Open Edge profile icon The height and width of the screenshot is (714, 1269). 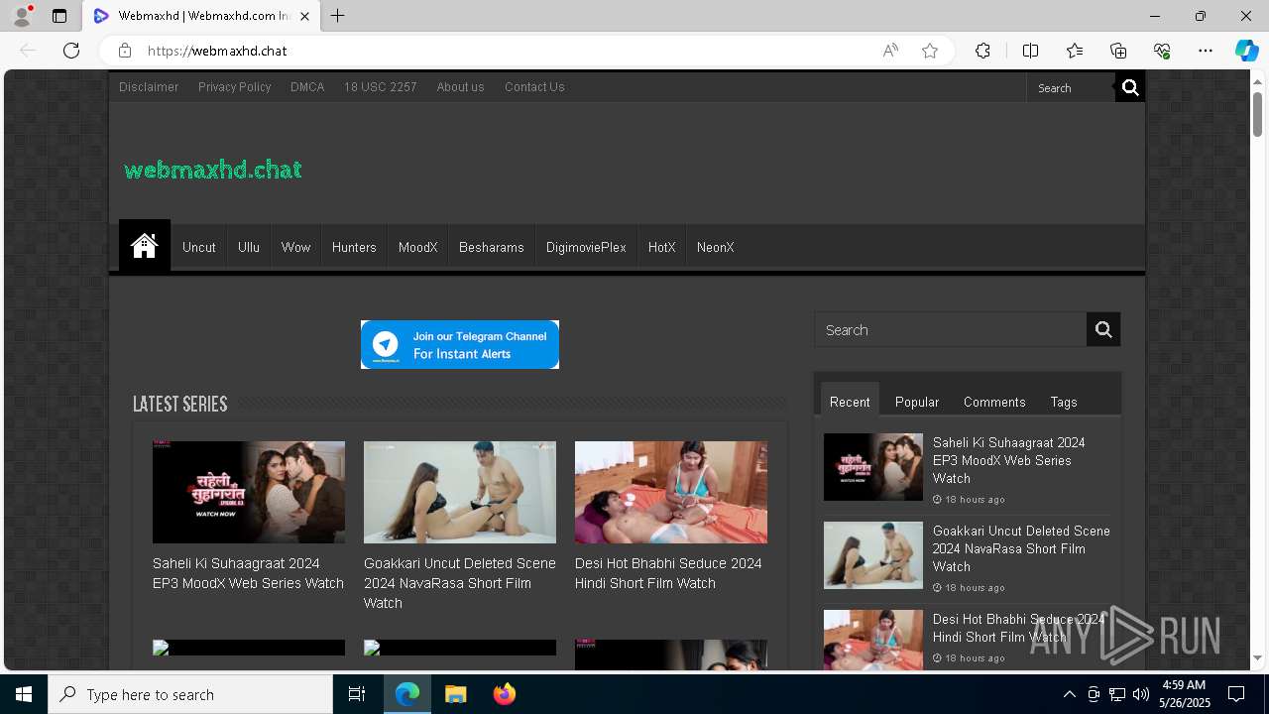[x=22, y=16]
